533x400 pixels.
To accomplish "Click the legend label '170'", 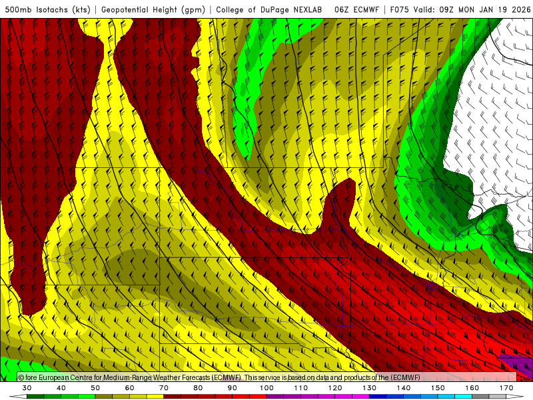I will click(x=506, y=388).
